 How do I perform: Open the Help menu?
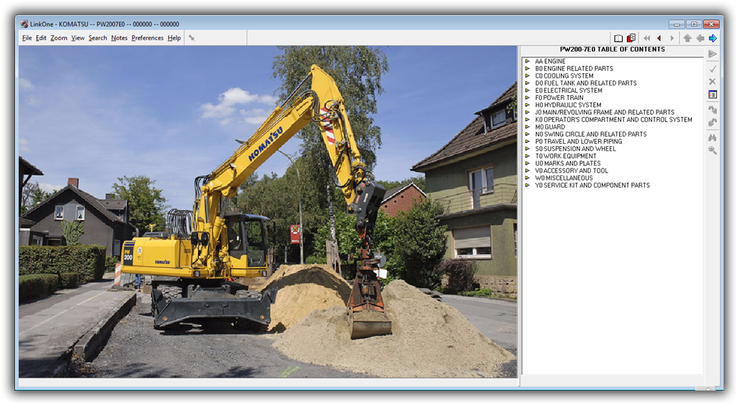pos(174,38)
